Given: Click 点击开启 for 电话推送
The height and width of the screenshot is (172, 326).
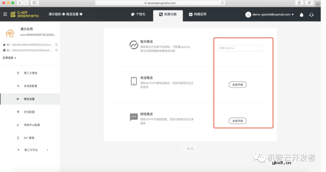Looking at the screenshot, I should pyautogui.click(x=238, y=85).
